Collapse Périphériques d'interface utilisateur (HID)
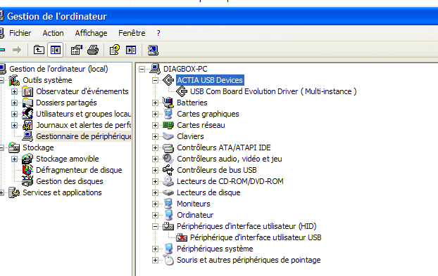This screenshot has width=438, height=276. coord(156,226)
